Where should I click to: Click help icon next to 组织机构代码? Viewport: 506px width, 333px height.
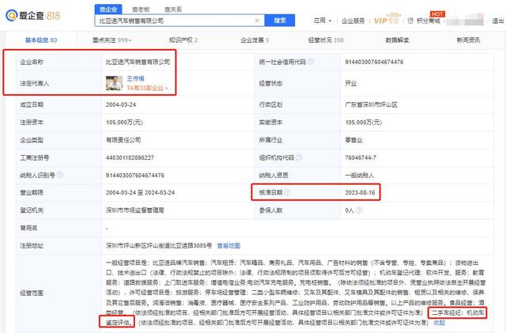point(299,157)
